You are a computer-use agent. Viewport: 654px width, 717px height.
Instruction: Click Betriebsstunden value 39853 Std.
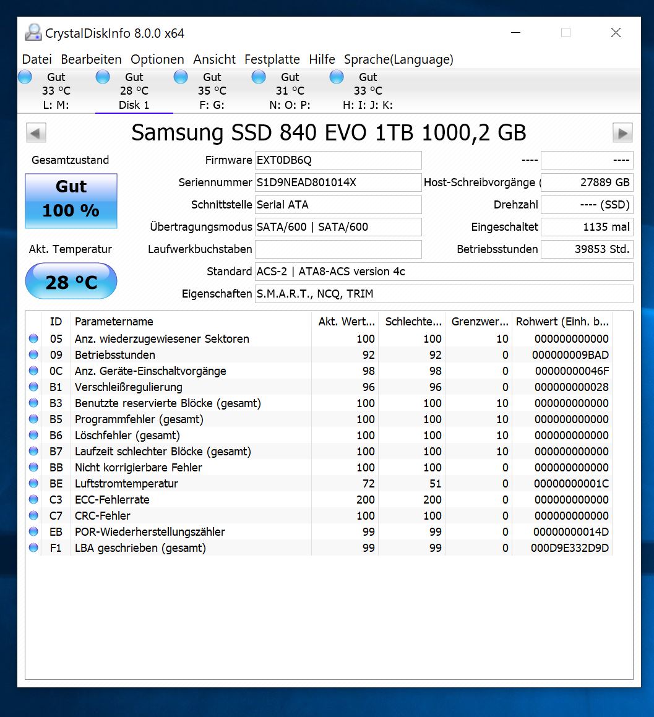(x=587, y=249)
